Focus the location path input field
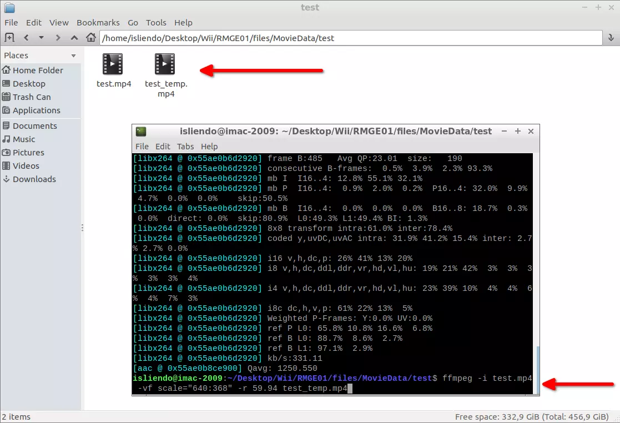 pos(351,38)
